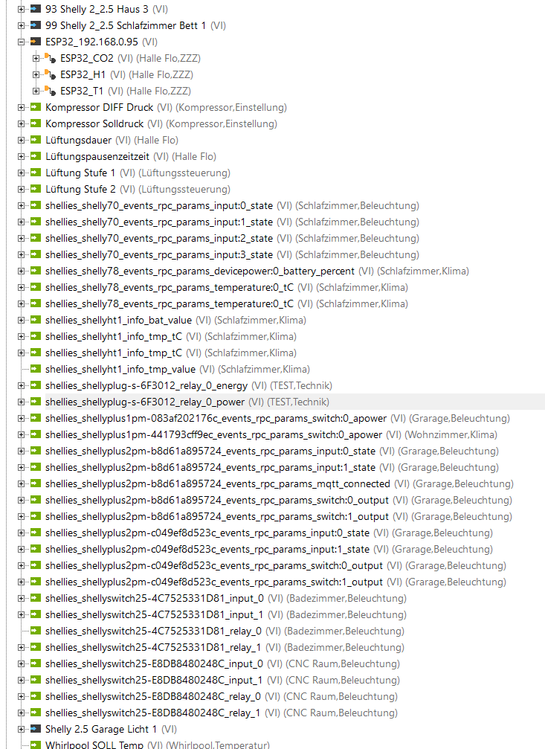Expand the ESP32_T1 node
This screenshot has width=545, height=749.
(36, 91)
